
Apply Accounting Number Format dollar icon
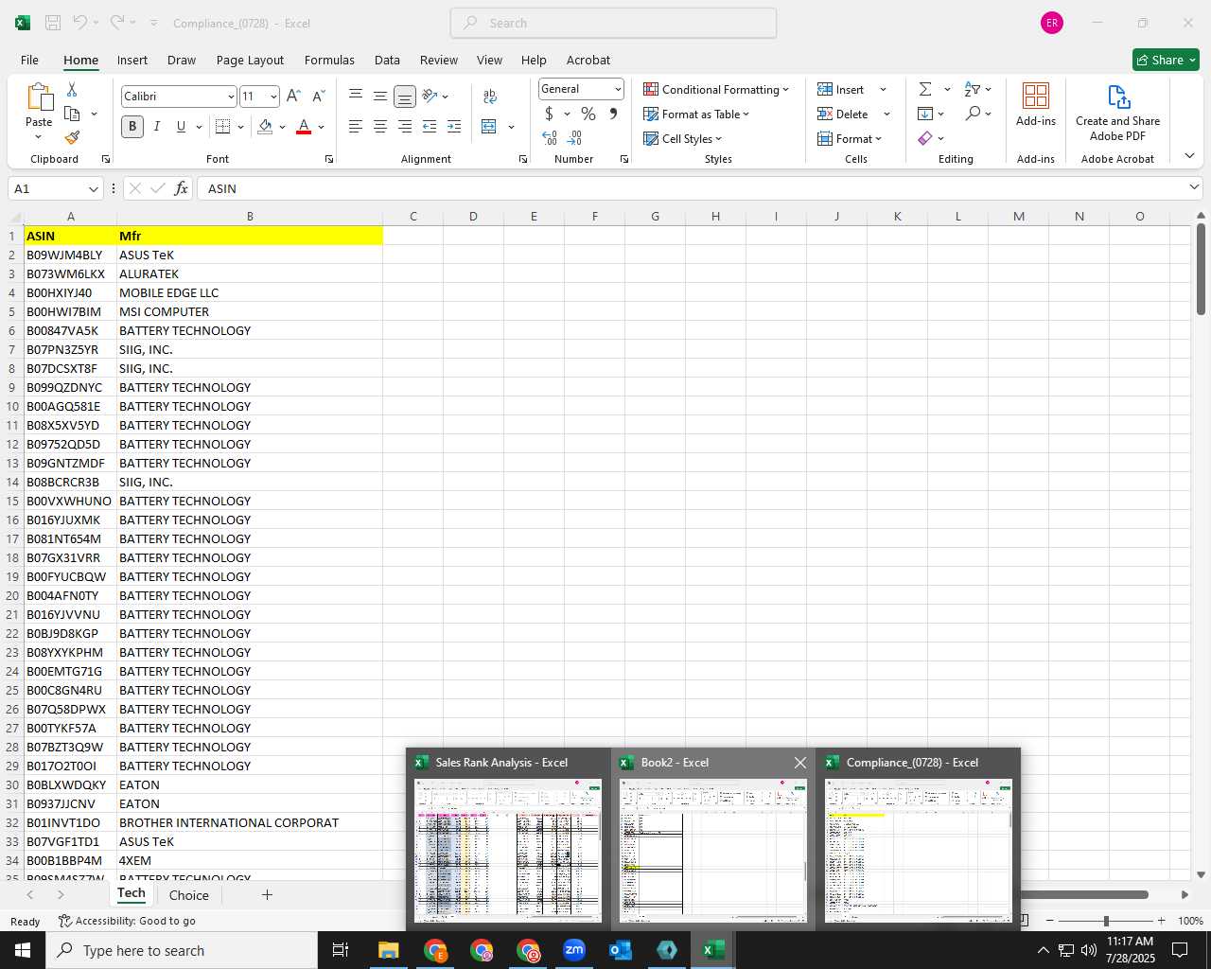click(x=549, y=114)
